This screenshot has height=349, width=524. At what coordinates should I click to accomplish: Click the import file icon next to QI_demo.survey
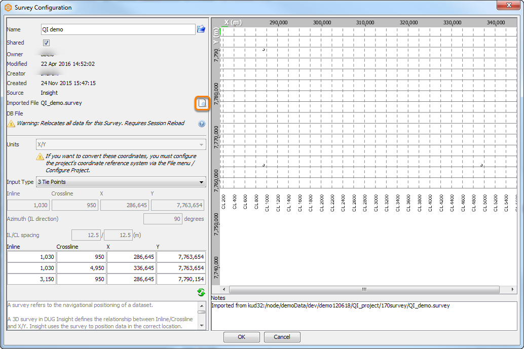point(202,103)
